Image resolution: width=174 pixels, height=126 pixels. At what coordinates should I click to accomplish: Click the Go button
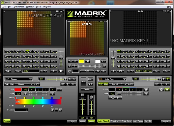(x=83, y=82)
